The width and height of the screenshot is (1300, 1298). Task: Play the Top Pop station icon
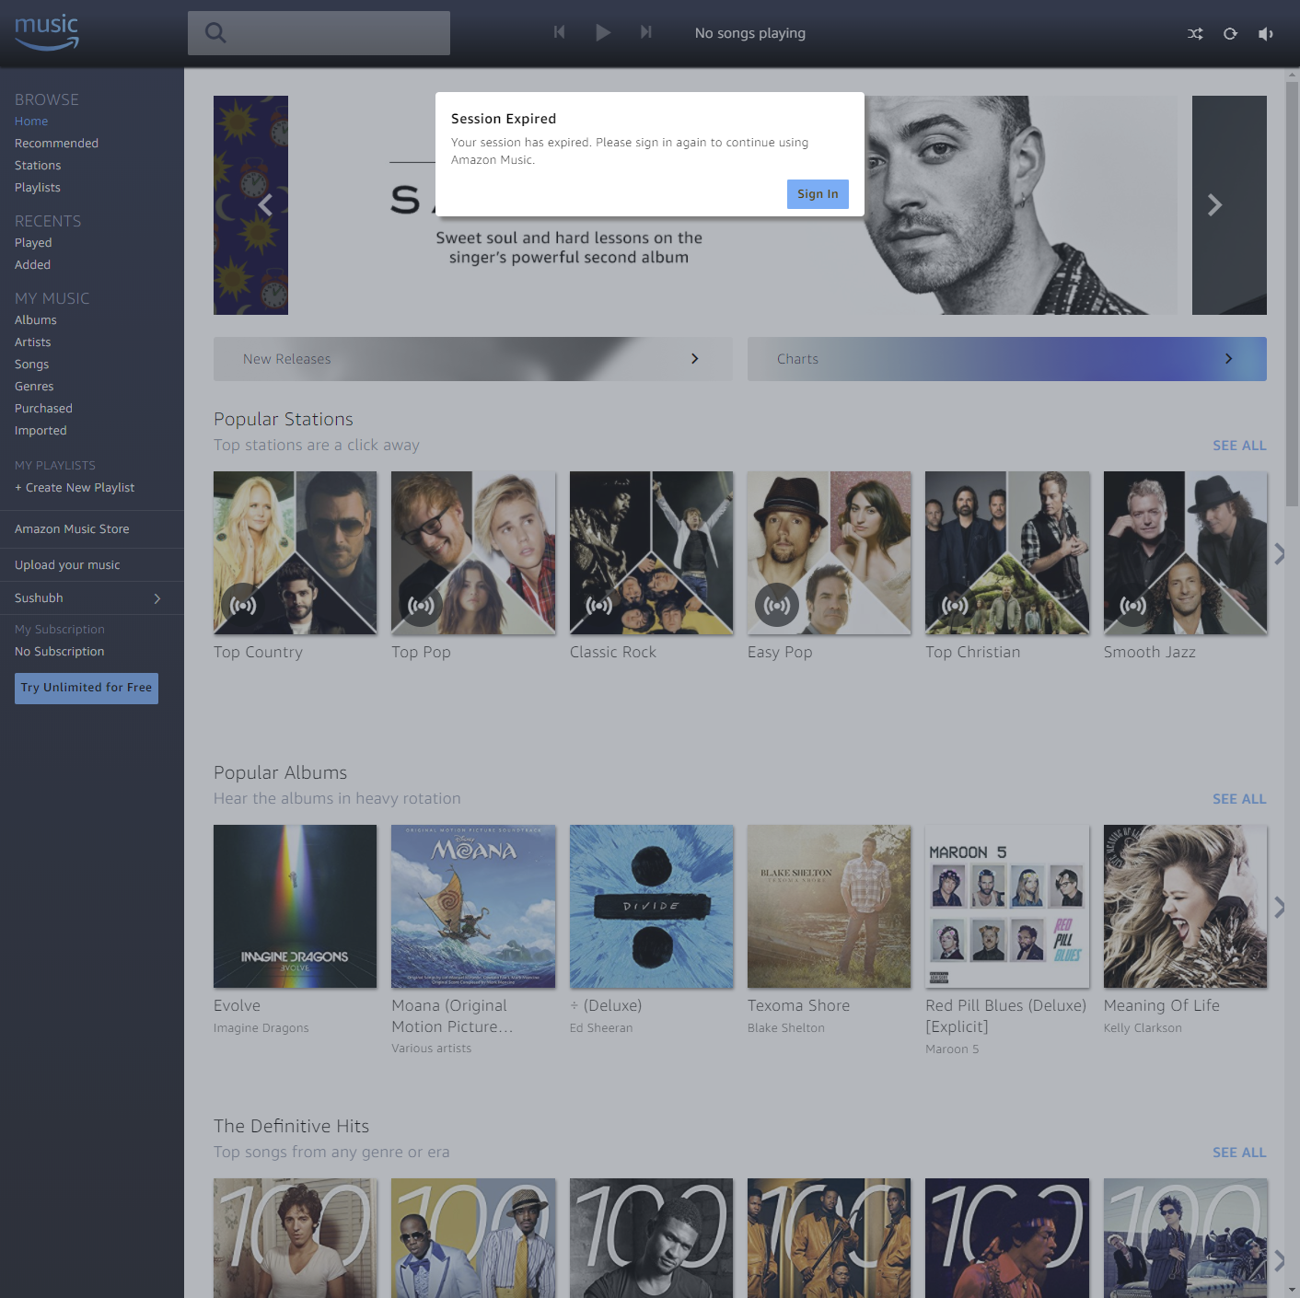[421, 605]
